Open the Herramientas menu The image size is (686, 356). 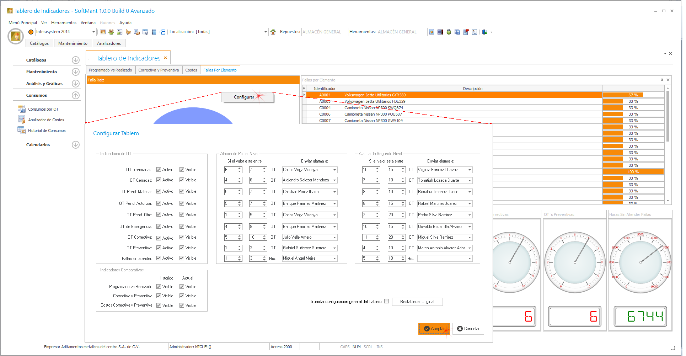(64, 23)
